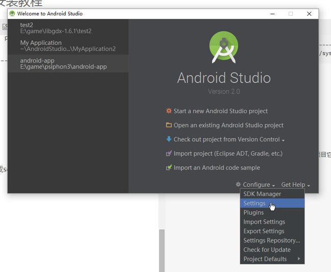
Task: Open the Get Help dropdown
Action: 295,185
